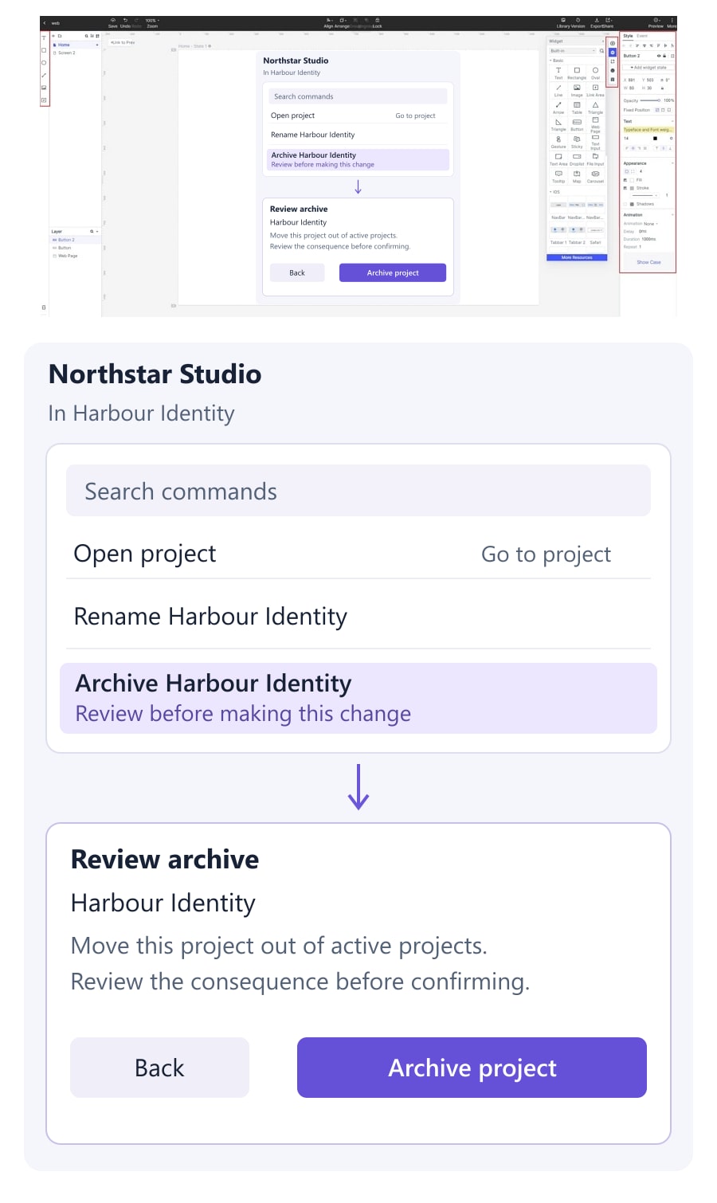Click the large Archive project button in enlarged mockup
This screenshot has height=1203, width=717.
click(x=472, y=1068)
